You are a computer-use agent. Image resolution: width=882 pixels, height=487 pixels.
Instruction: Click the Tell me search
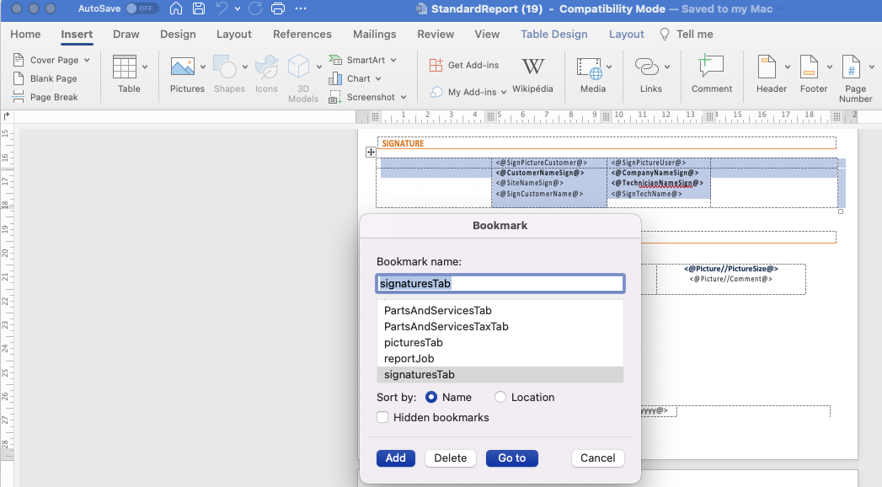coord(687,35)
